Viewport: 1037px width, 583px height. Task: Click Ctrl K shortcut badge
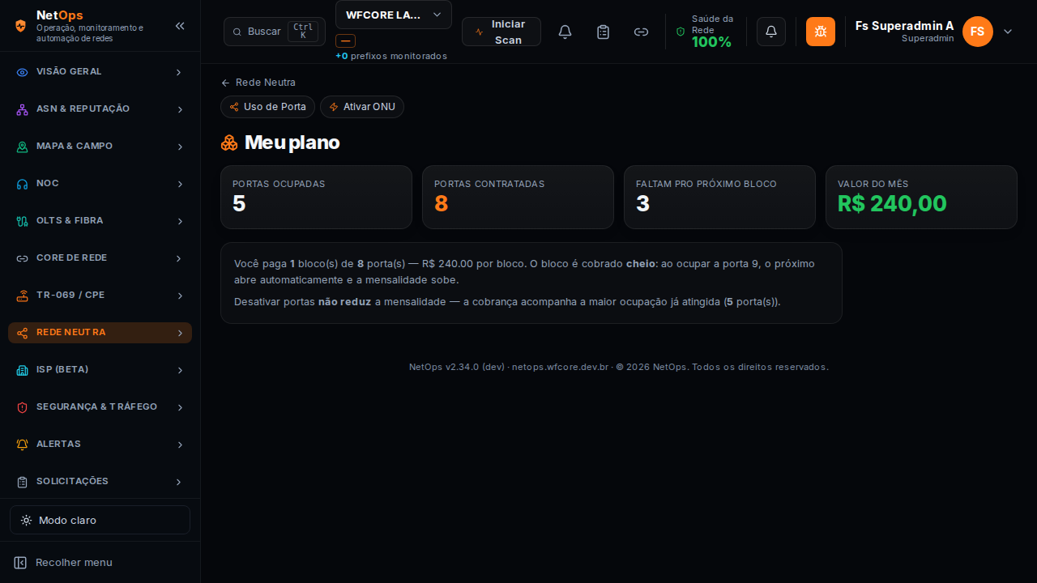pos(303,32)
